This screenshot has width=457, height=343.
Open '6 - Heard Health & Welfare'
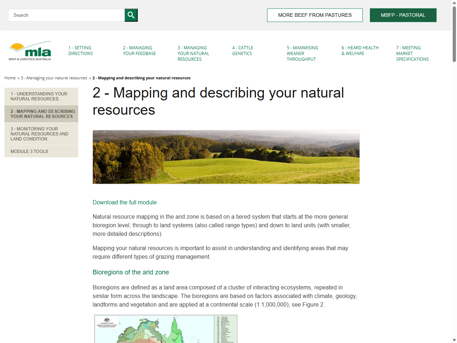pos(360,50)
